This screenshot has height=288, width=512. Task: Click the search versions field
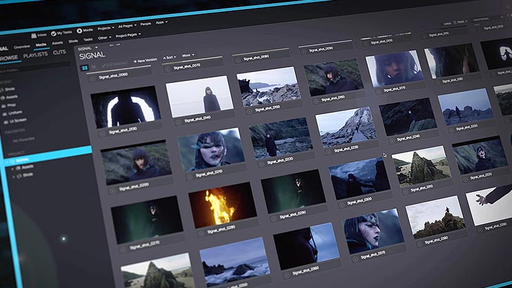487,19
